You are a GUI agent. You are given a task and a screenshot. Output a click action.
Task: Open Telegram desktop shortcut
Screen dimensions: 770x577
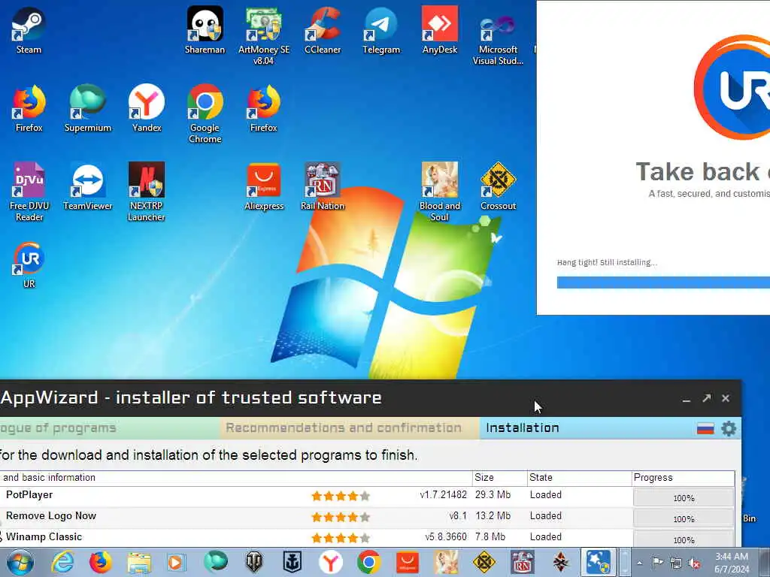click(x=381, y=30)
